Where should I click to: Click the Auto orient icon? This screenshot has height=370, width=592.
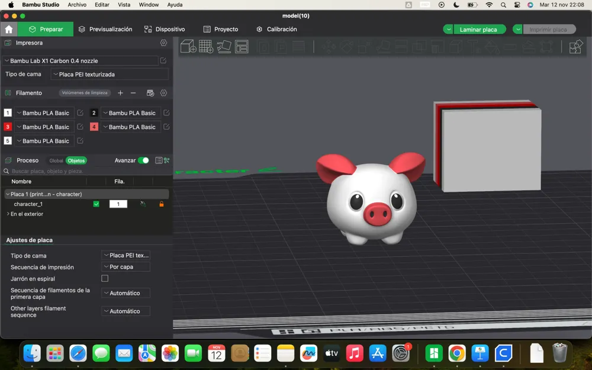(224, 46)
